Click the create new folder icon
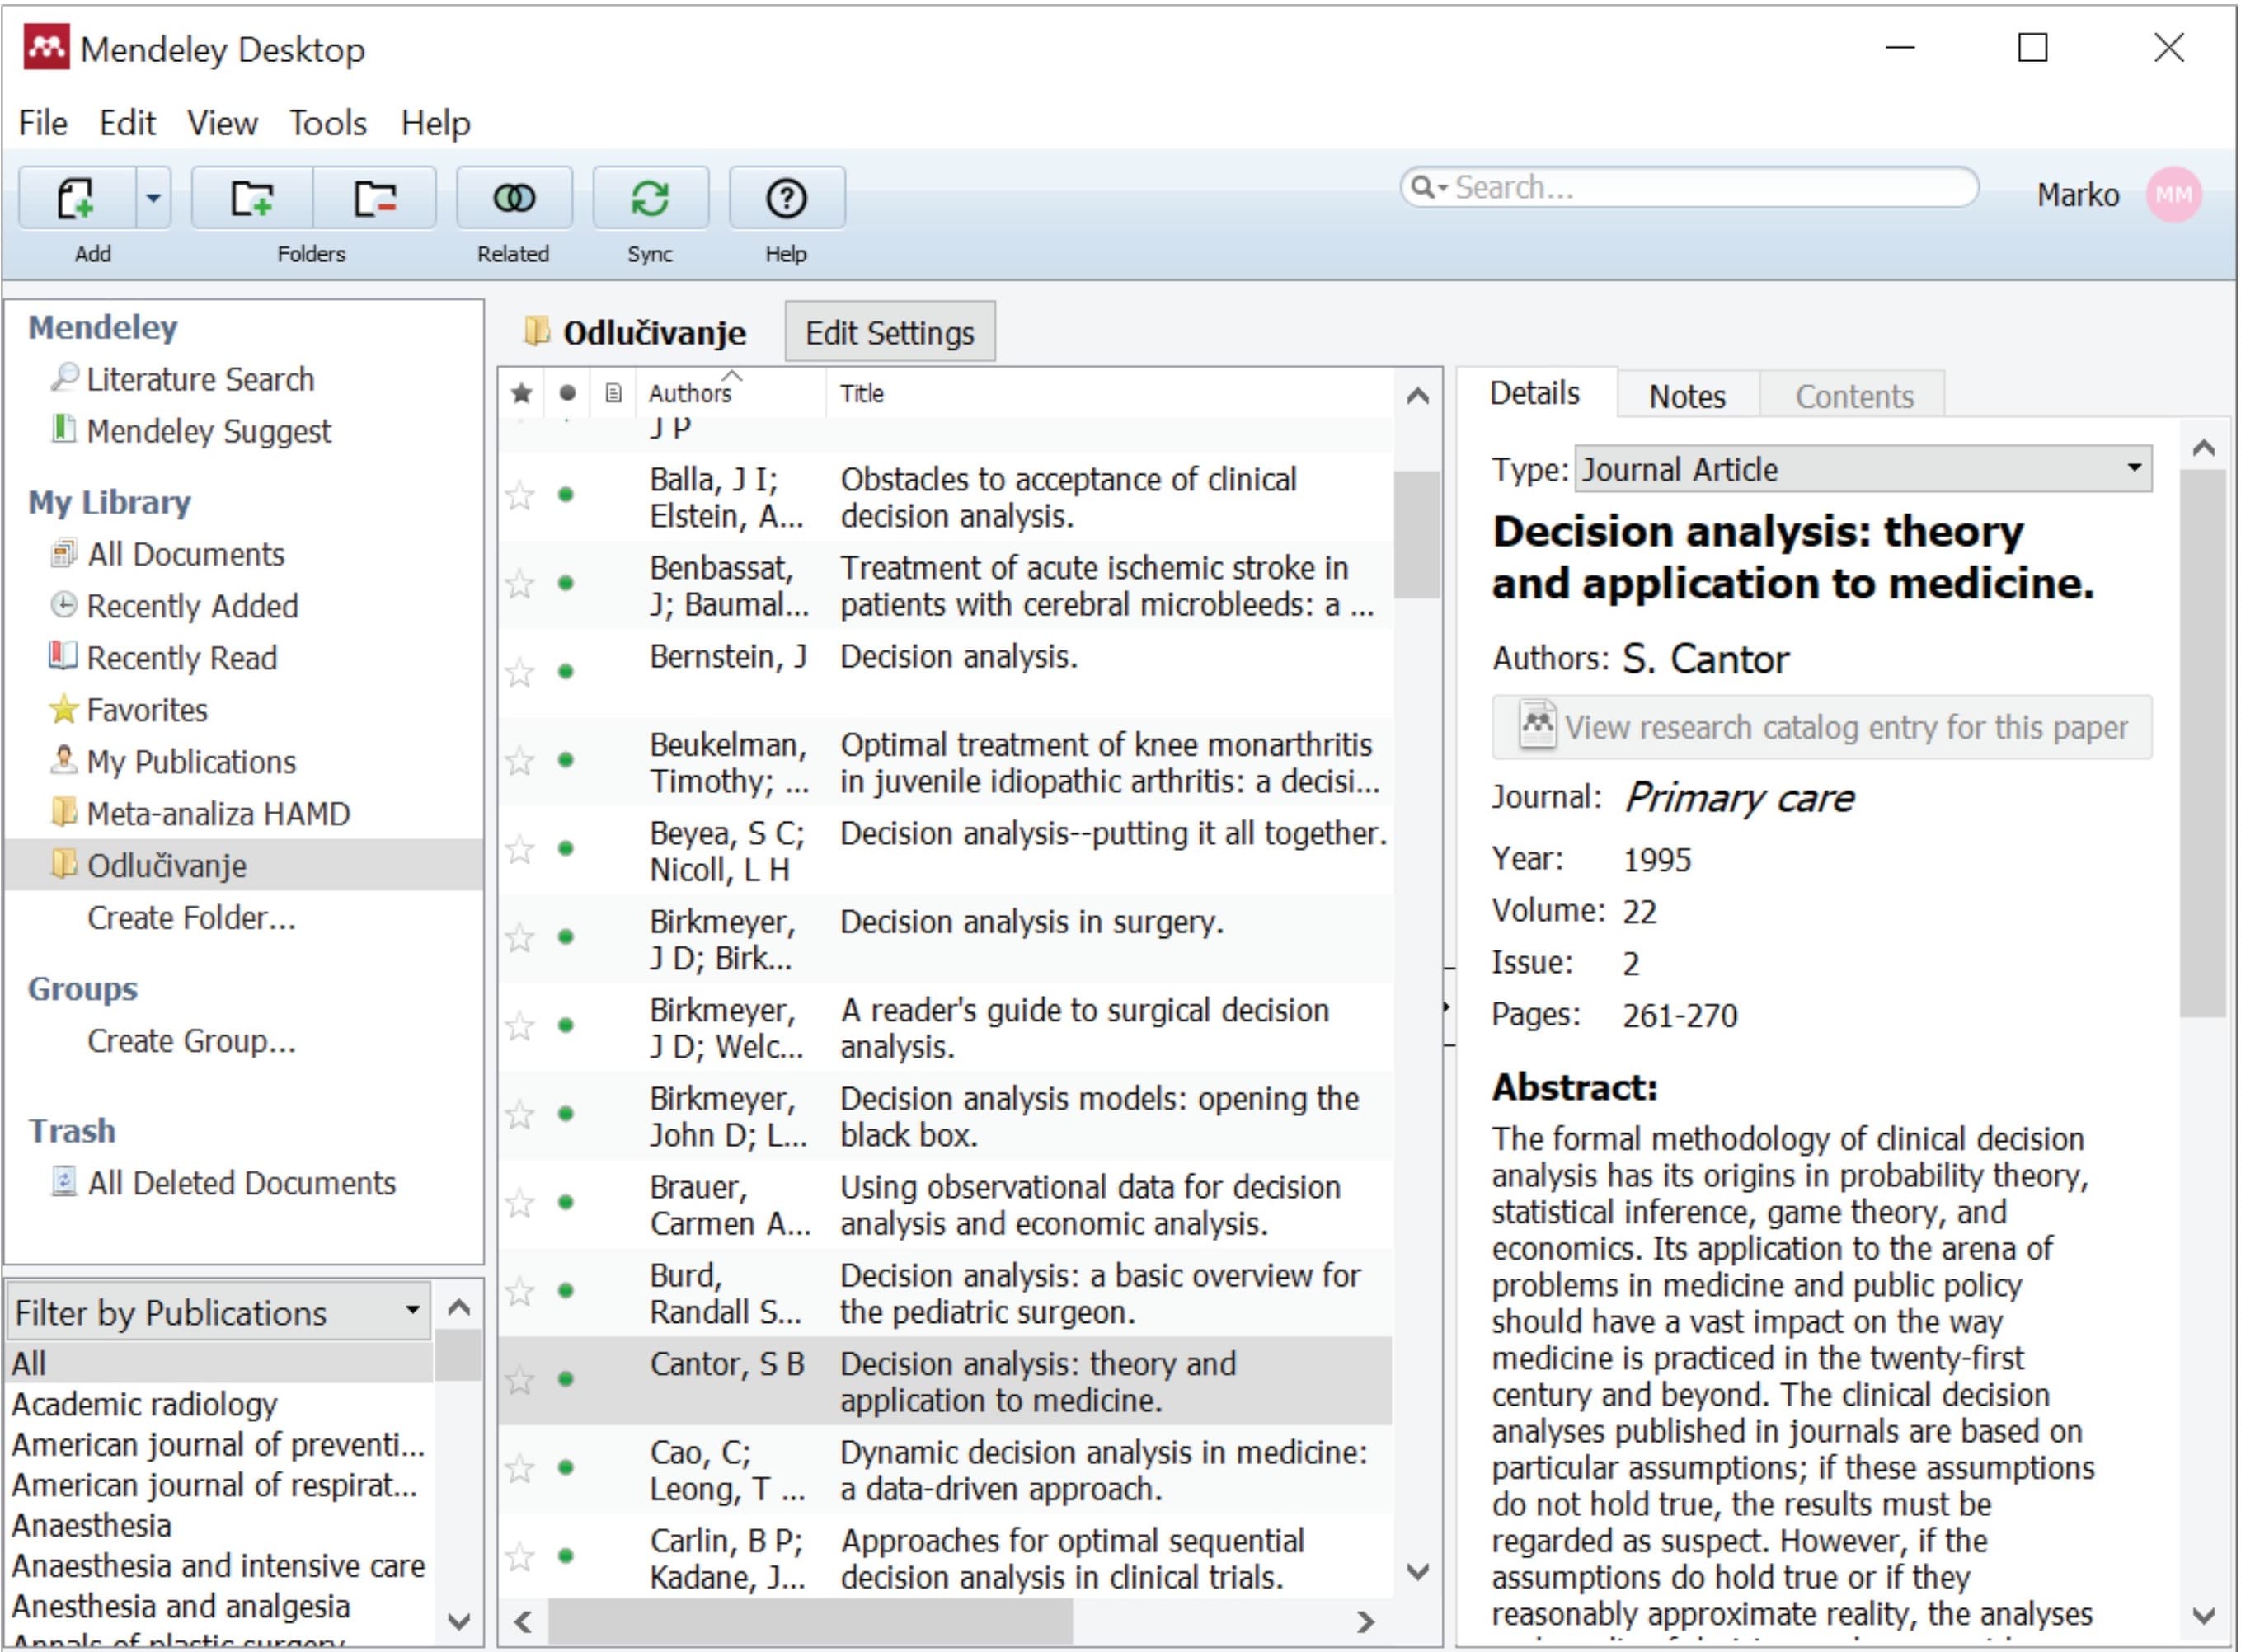The image size is (2241, 1652). (x=252, y=197)
